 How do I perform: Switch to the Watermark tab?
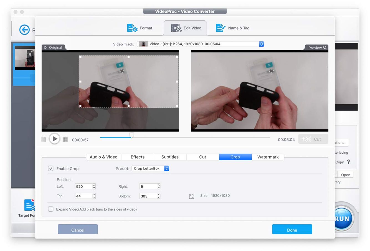(x=268, y=157)
